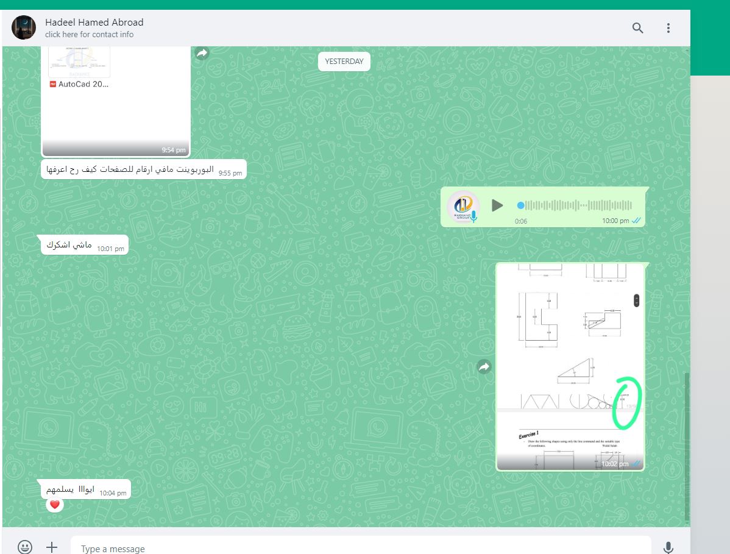Play the 0:06 voice message
Viewport: 730px width, 554px height.
point(497,205)
